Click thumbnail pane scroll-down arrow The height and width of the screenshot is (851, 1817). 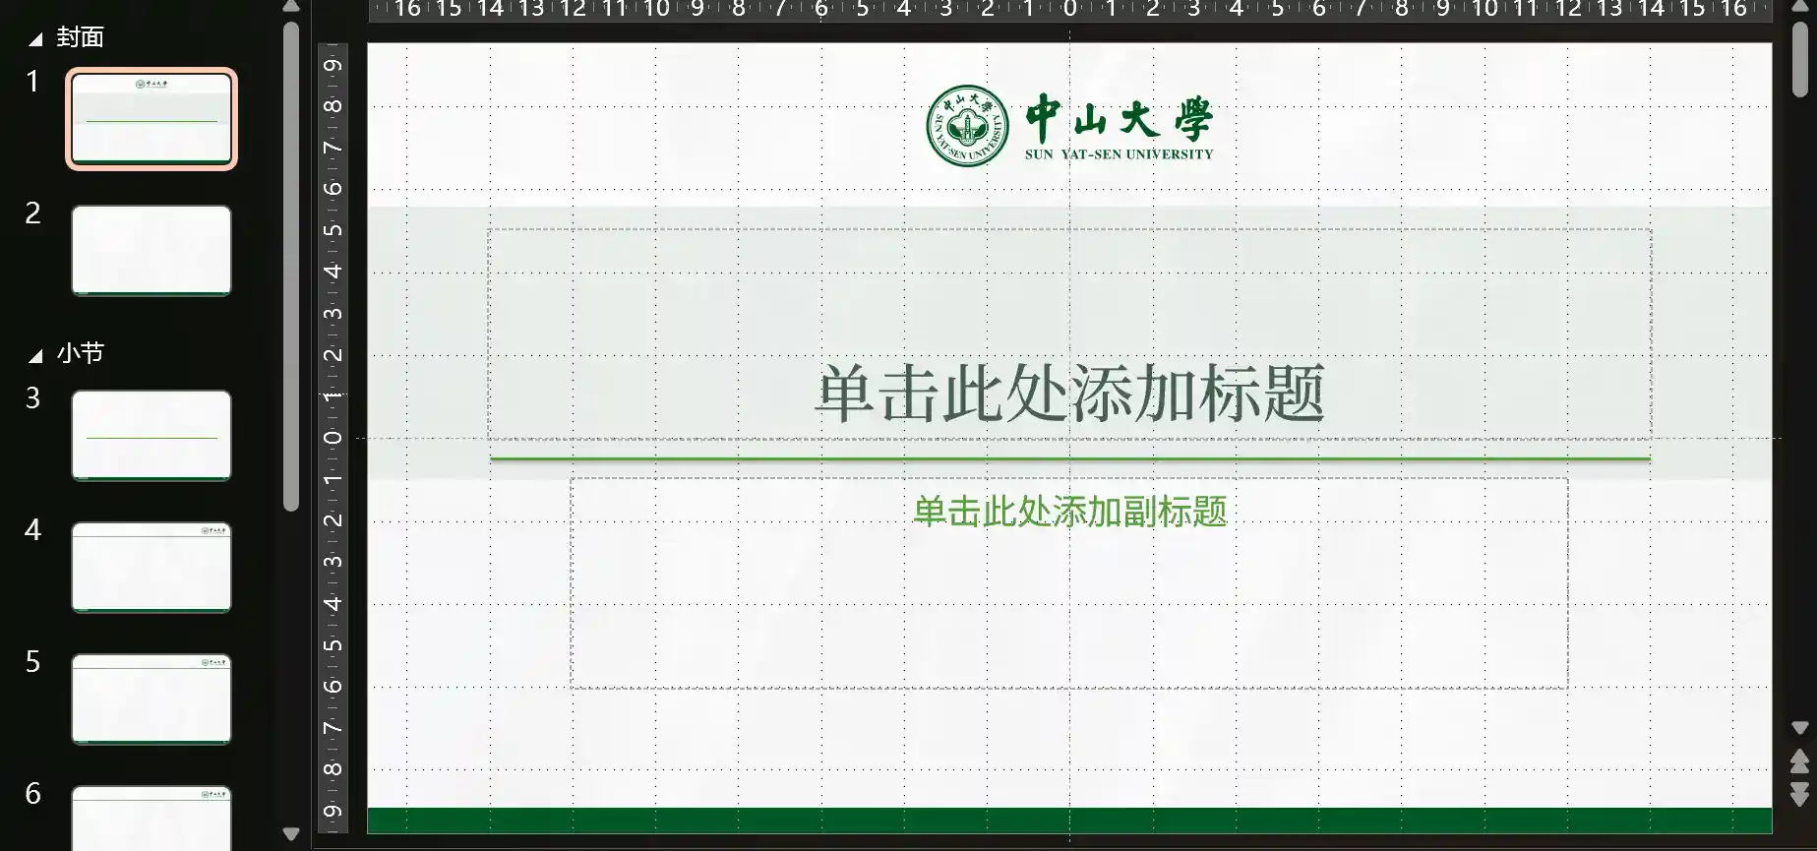[x=290, y=833]
